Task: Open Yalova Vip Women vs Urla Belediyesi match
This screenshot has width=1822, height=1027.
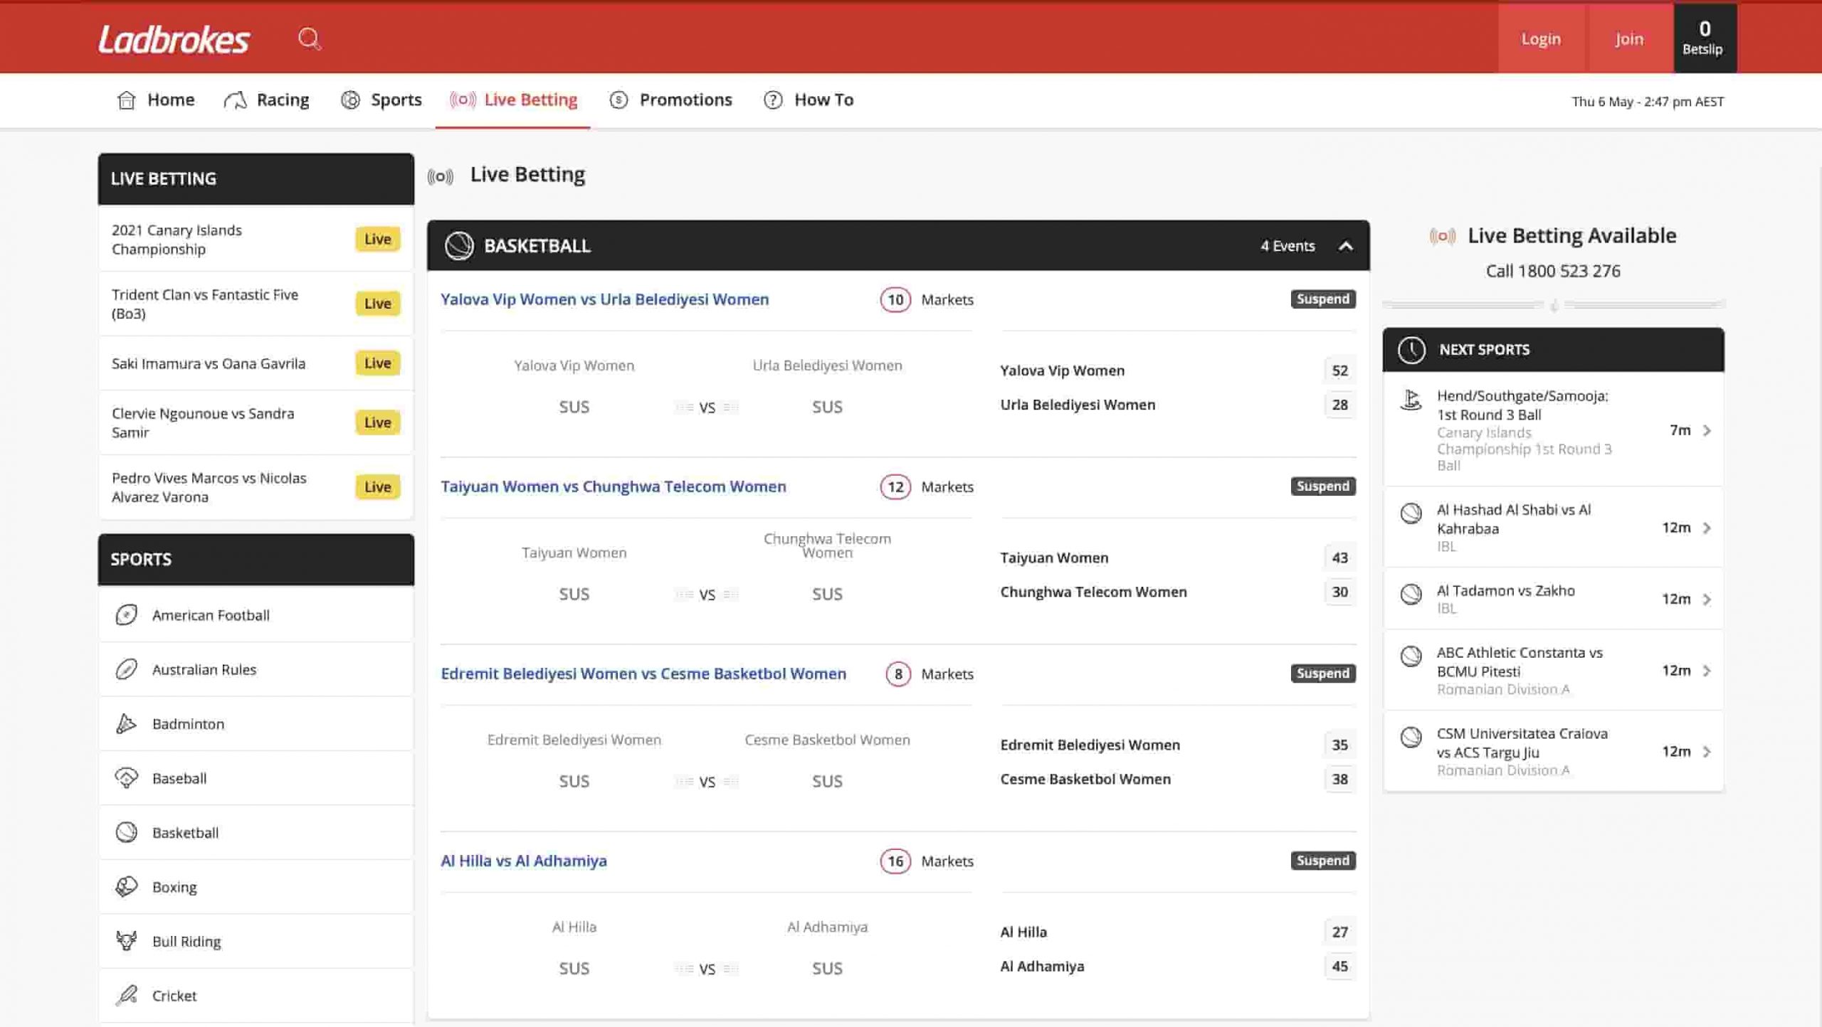Action: coord(604,299)
